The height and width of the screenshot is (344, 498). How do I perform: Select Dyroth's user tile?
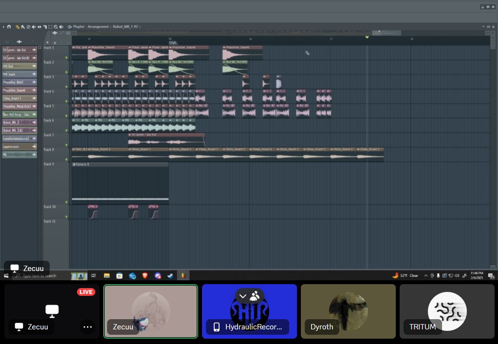(x=348, y=311)
